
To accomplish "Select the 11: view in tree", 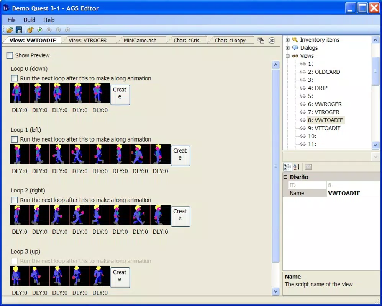I will pos(312,144).
